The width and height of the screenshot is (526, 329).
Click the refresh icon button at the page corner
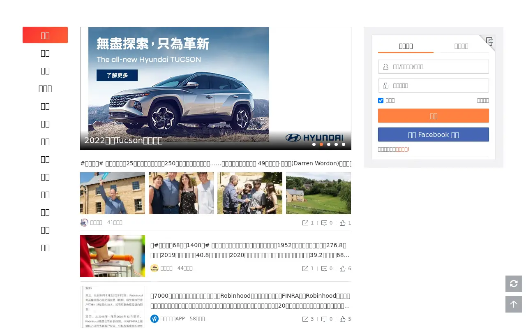(x=514, y=284)
